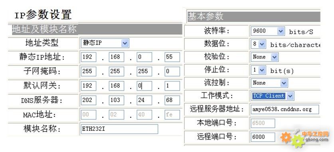The height and width of the screenshot is (152, 334).
Task: Open the 停止位 dropdown showing 1
Action: pos(259,70)
